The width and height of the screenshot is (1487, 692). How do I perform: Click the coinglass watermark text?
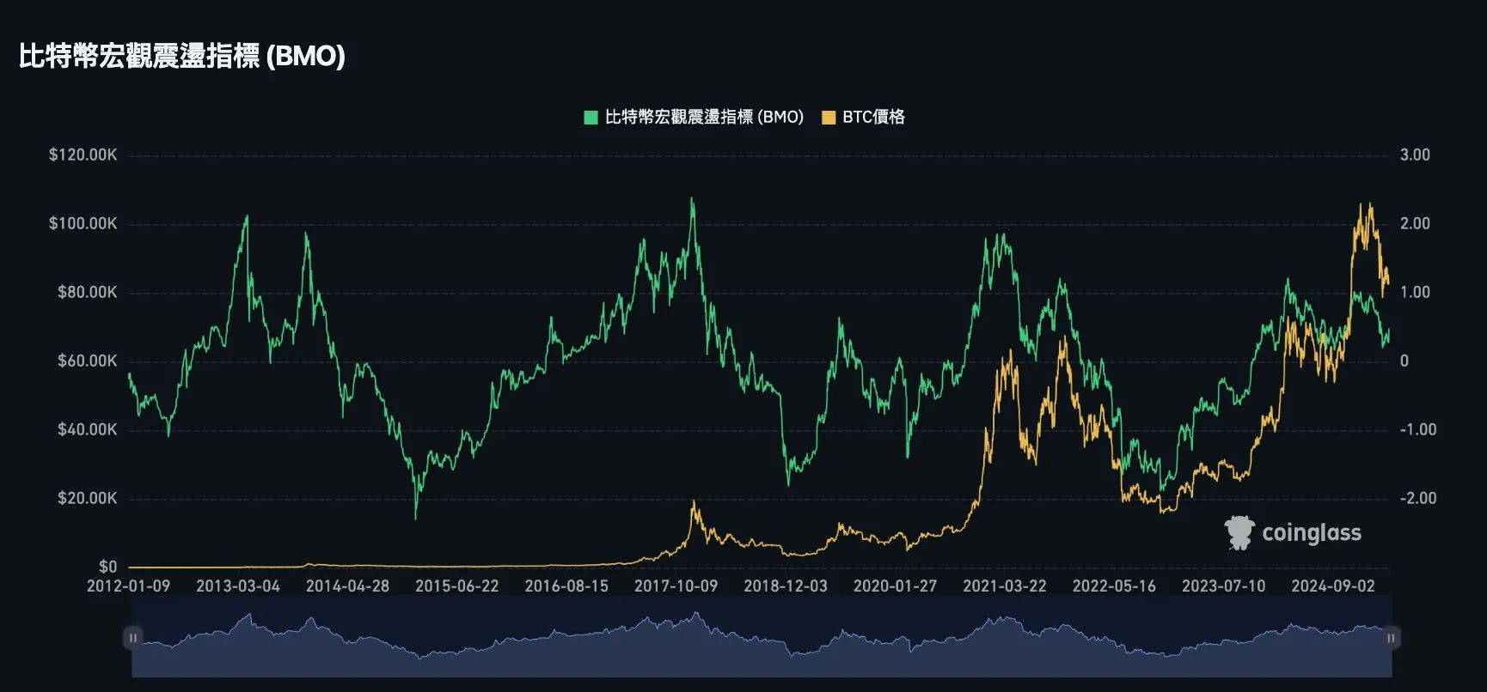(x=1311, y=533)
